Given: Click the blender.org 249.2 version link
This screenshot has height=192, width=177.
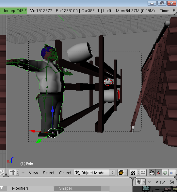Looking at the screenshot, I should pyautogui.click(x=13, y=11).
